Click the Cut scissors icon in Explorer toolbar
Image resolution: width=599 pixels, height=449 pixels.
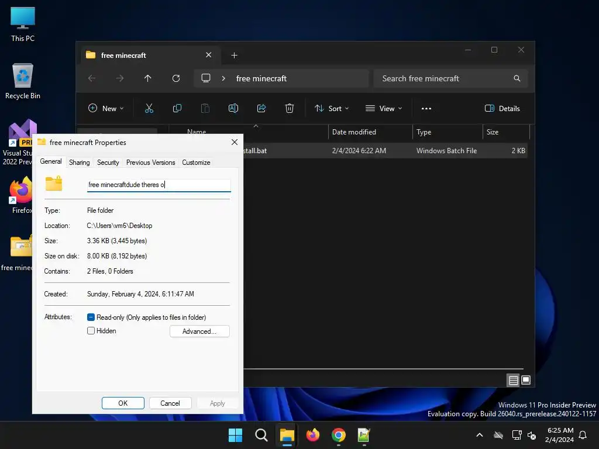point(149,108)
